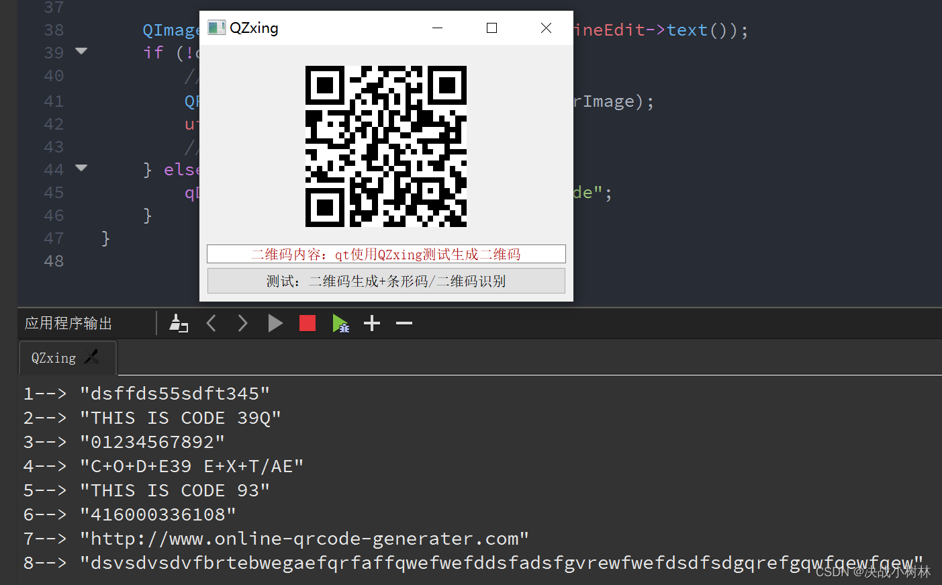The image size is (942, 585).
Task: Stop the running application with red square icon
Action: (307, 323)
